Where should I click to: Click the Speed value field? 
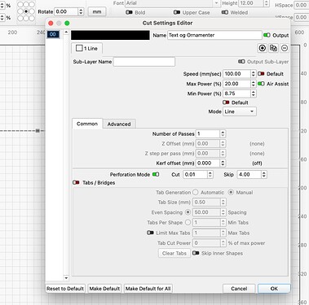[236, 74]
